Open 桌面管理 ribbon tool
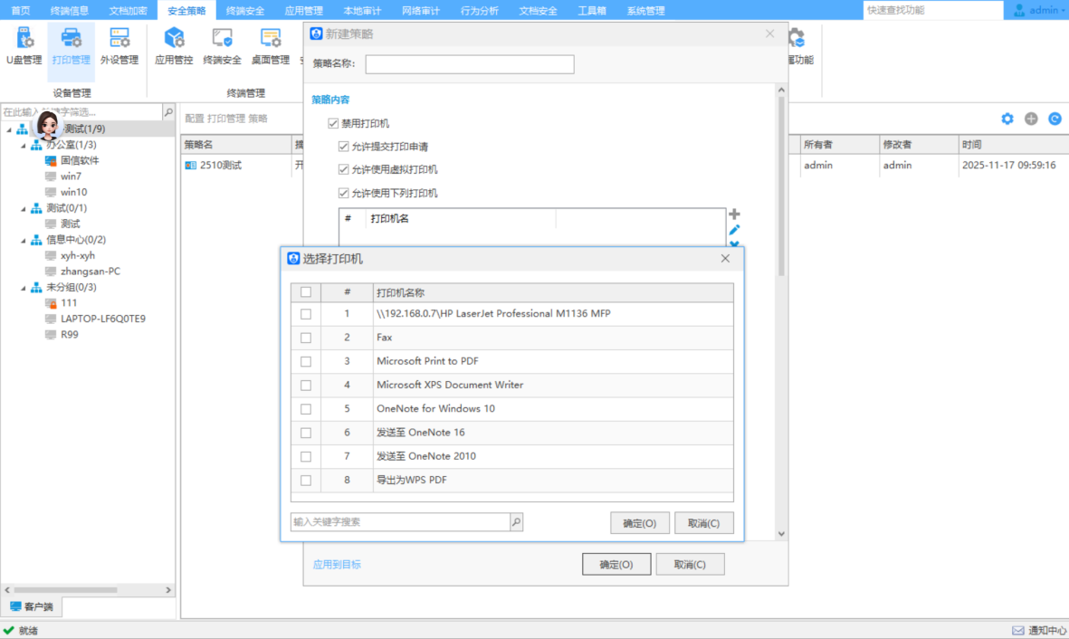The height and width of the screenshot is (639, 1069). tap(270, 47)
